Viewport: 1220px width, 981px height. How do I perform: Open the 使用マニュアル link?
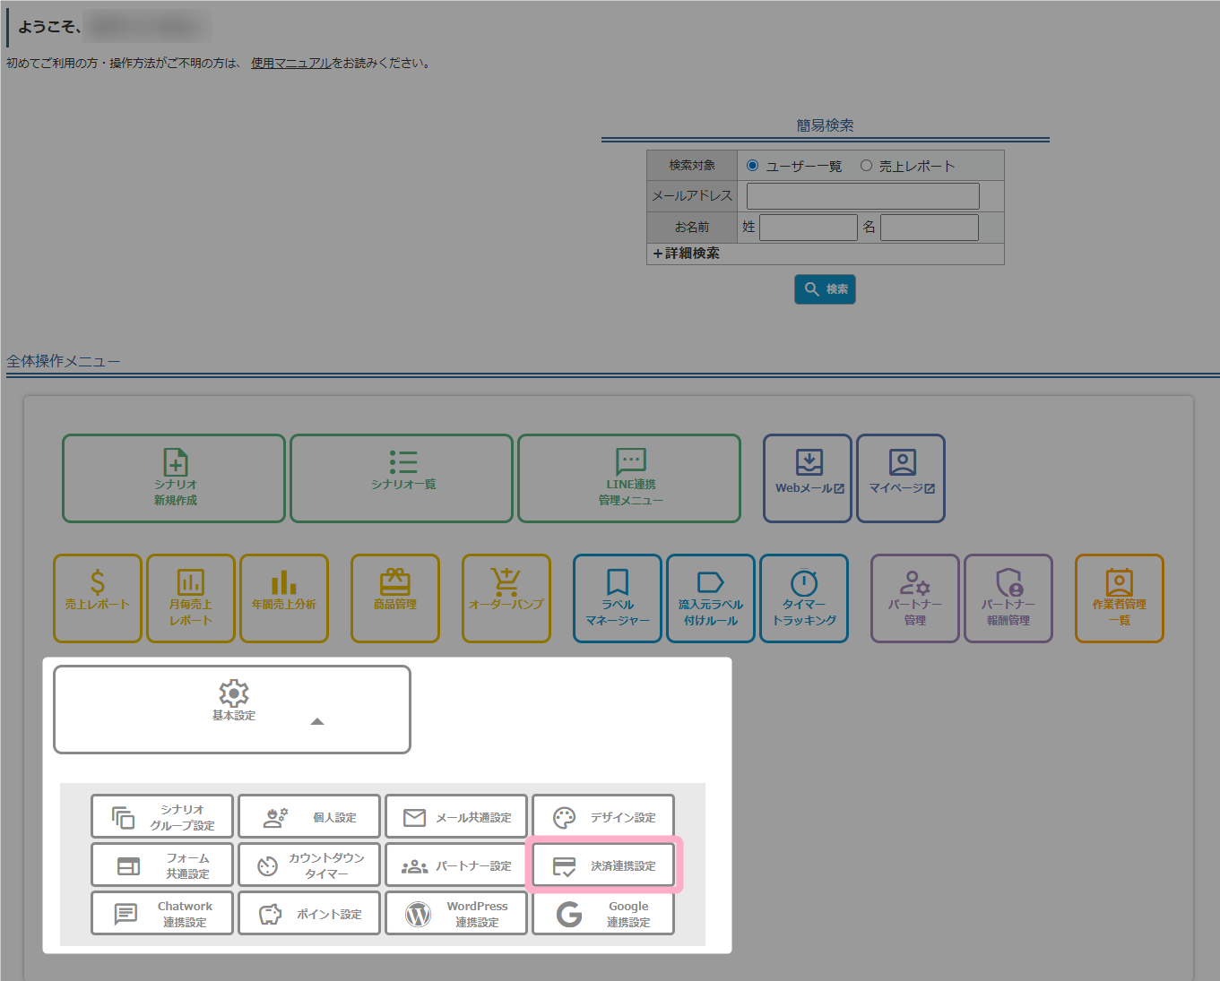291,64
